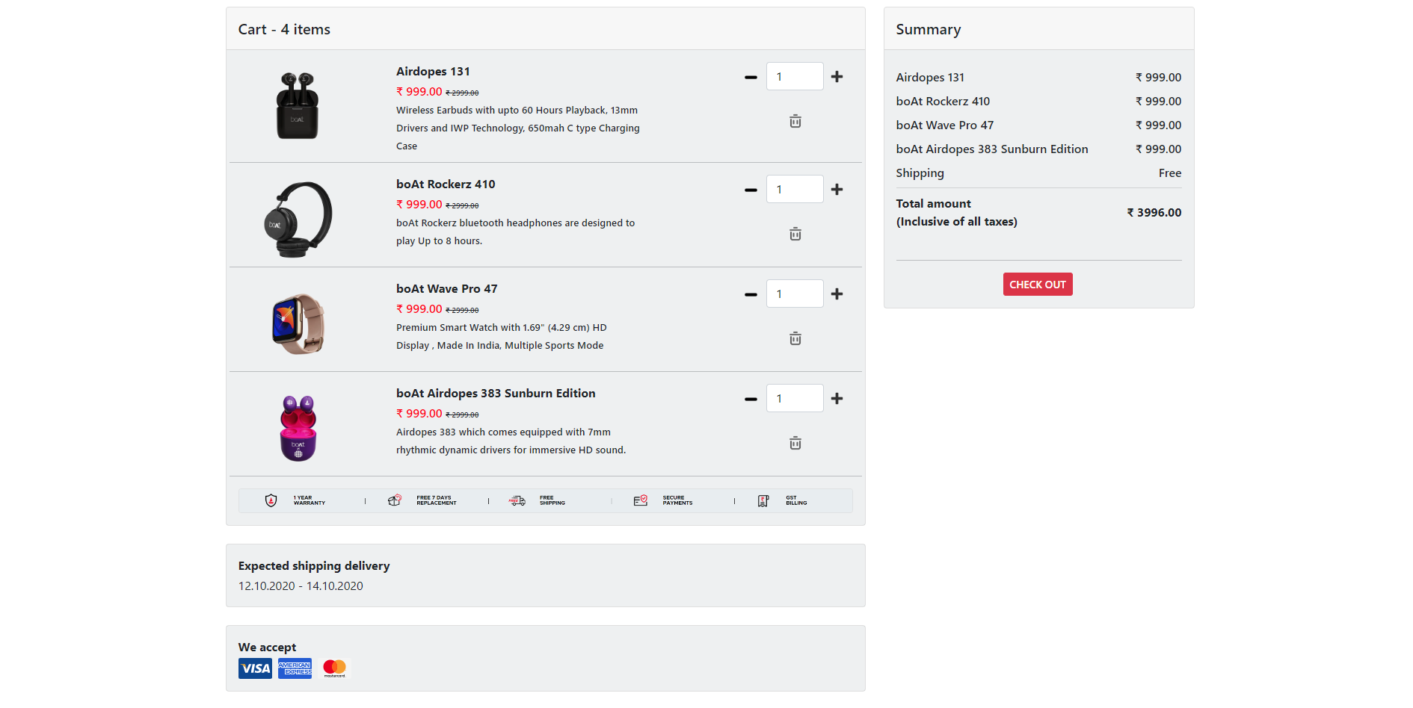Screen dimensions: 1413x708
Task: Decrease quantity of Airdopes 131
Action: click(751, 77)
